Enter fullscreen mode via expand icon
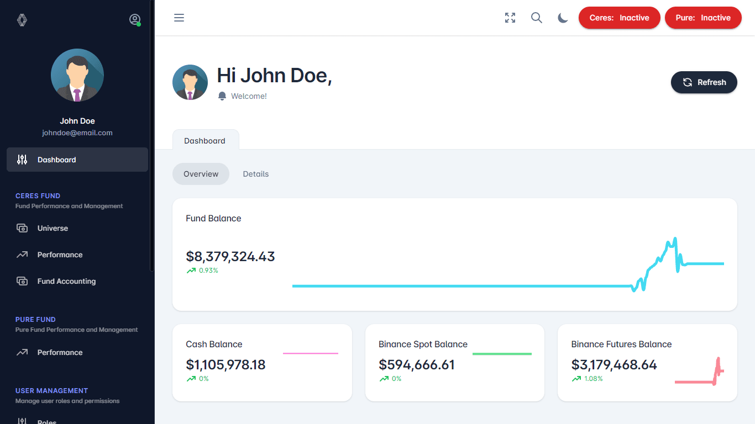The width and height of the screenshot is (755, 424). (x=510, y=18)
